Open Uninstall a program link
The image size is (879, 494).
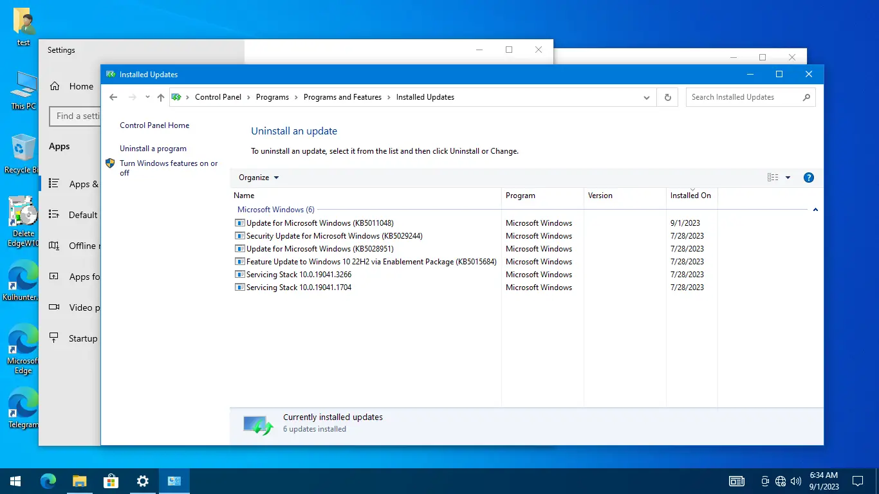pos(153,149)
